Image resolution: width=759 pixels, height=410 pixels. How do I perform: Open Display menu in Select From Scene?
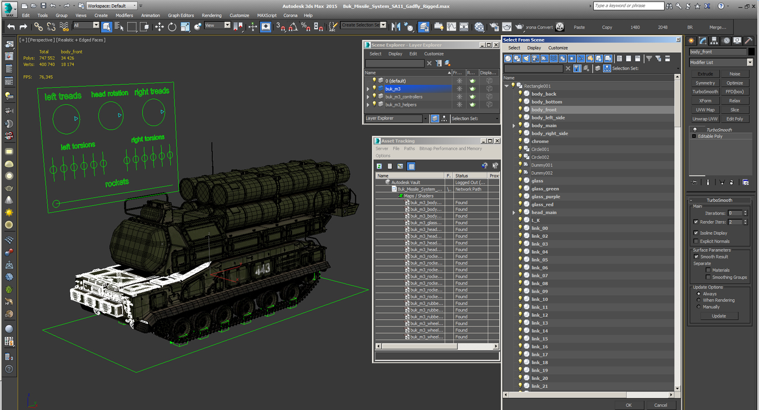tap(534, 48)
